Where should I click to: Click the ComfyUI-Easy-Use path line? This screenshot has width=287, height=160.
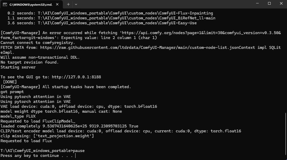[x=117, y=23]
